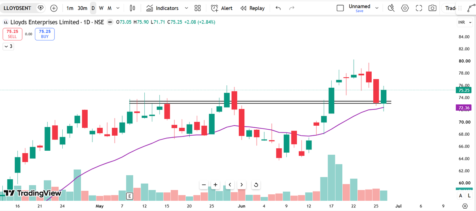Select the W weekly timeframe
The image size is (476, 211).
101,8
